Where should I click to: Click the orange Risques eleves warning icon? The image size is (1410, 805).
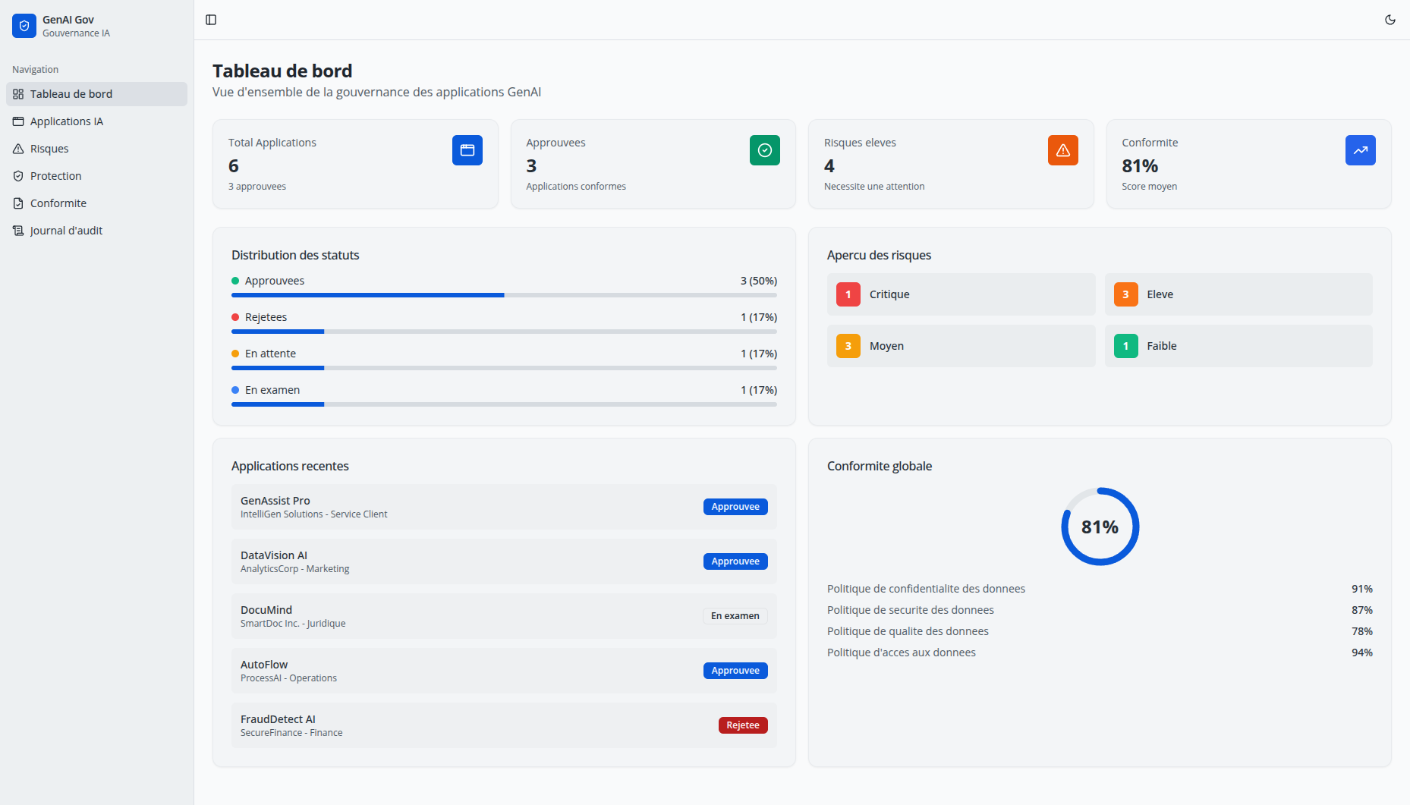point(1062,150)
